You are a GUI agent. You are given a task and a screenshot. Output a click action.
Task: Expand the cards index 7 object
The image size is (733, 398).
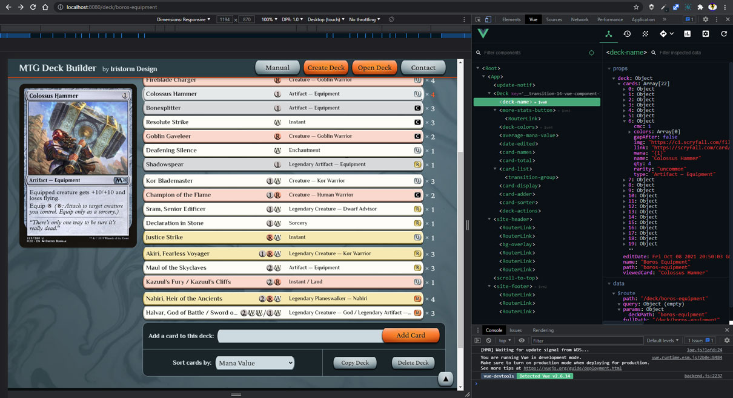(625, 180)
